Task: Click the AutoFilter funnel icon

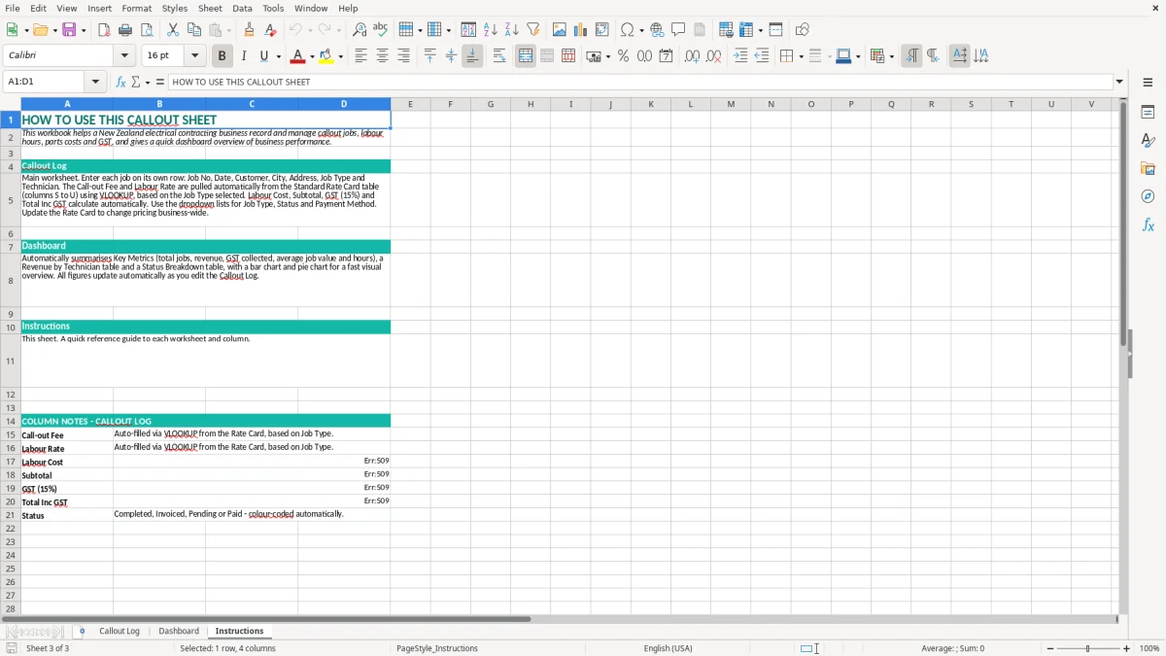Action: click(x=533, y=30)
